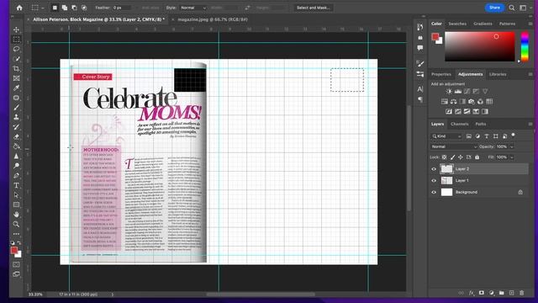Select the Layer 1 thumbnail
The height and width of the screenshot is (303, 538).
pos(446,181)
